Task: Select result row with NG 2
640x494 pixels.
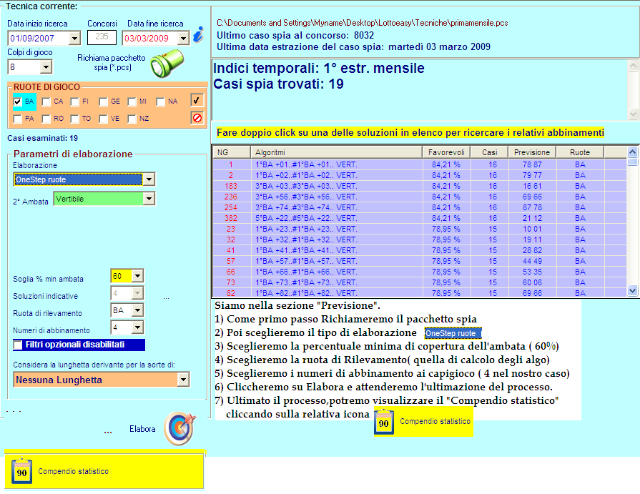Action: [x=420, y=175]
